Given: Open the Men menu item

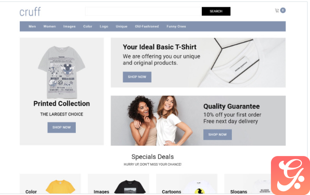Looking at the screenshot, I should click(32, 26).
